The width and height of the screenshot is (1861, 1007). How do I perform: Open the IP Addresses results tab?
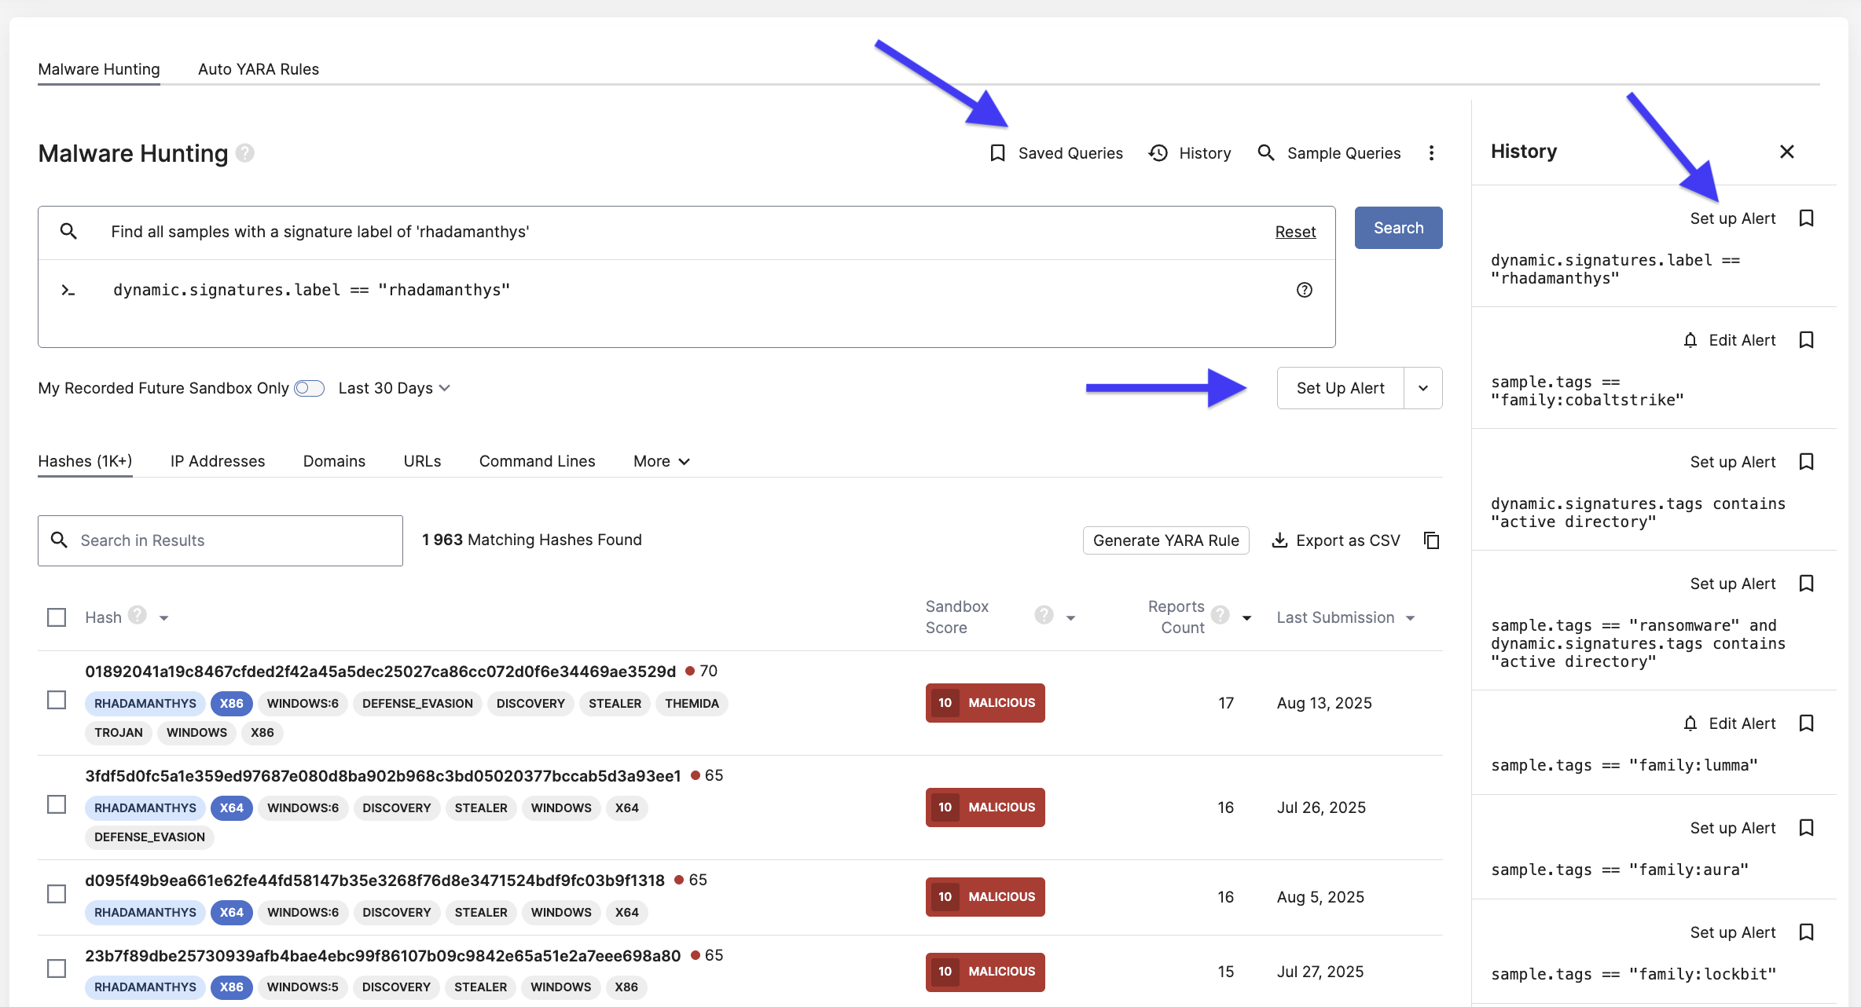tap(217, 461)
